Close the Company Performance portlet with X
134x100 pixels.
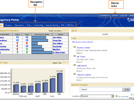click(x=64, y=30)
